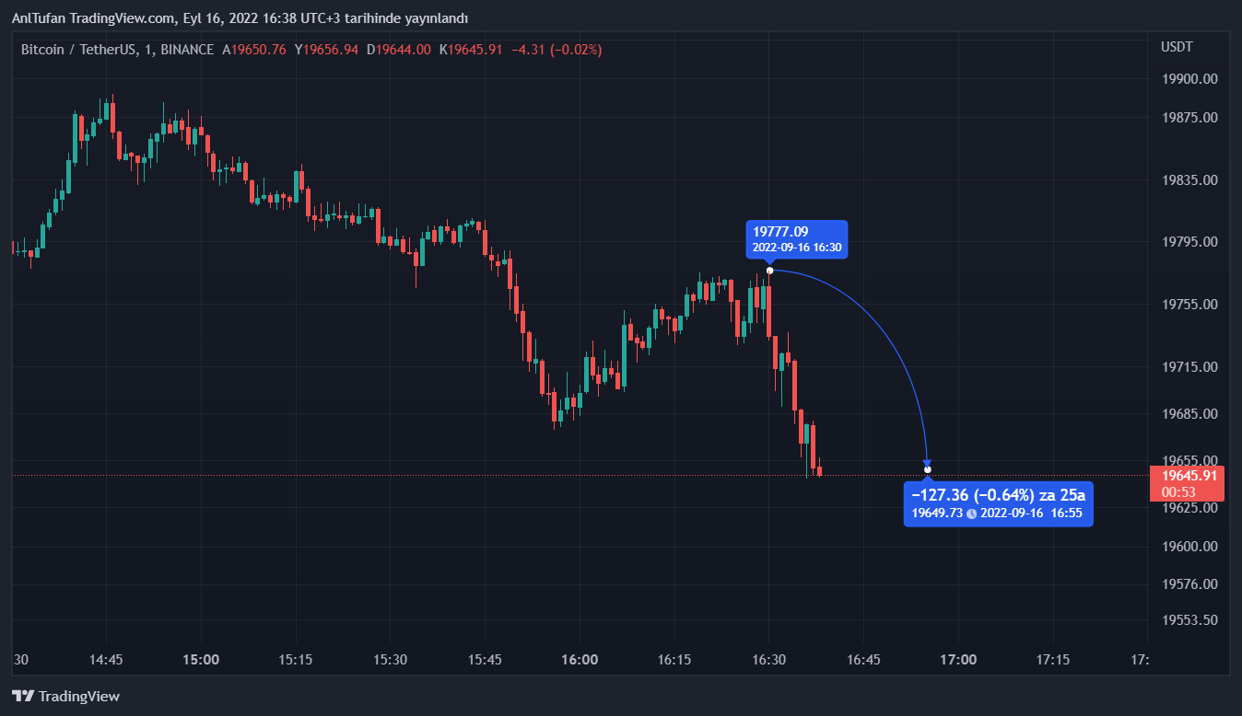Click the TradingView logo icon
The image size is (1242, 716).
(x=23, y=696)
